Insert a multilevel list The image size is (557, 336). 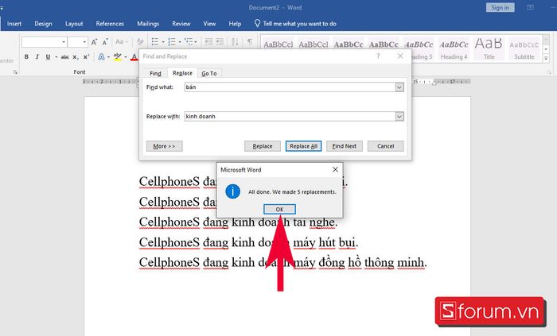coord(189,42)
